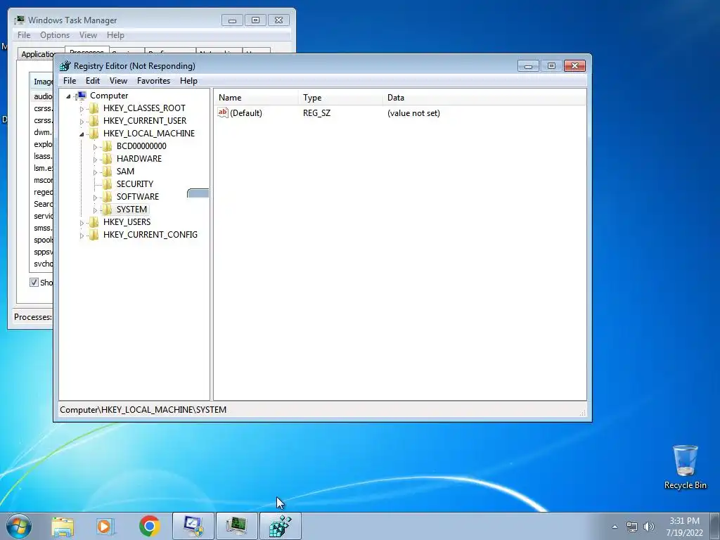Click SECURITY folder icon
Image resolution: width=720 pixels, height=540 pixels.
107,184
